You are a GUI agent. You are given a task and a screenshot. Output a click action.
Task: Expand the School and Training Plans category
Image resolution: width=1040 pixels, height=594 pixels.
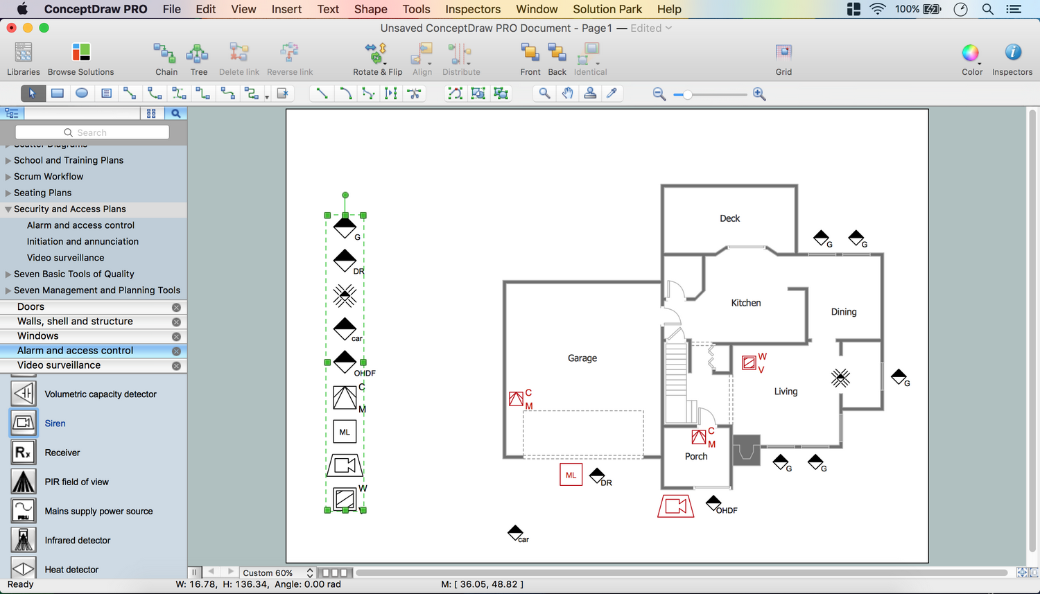8,161
